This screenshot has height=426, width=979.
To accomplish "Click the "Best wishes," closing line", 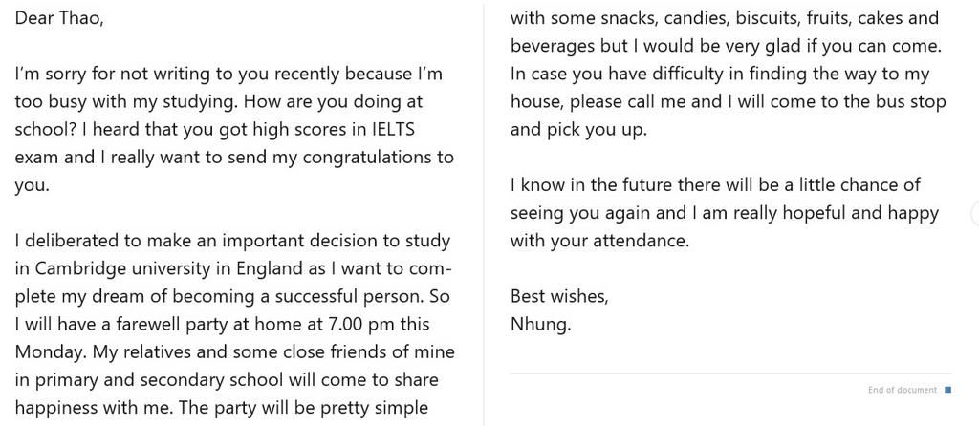I will tap(558, 296).
